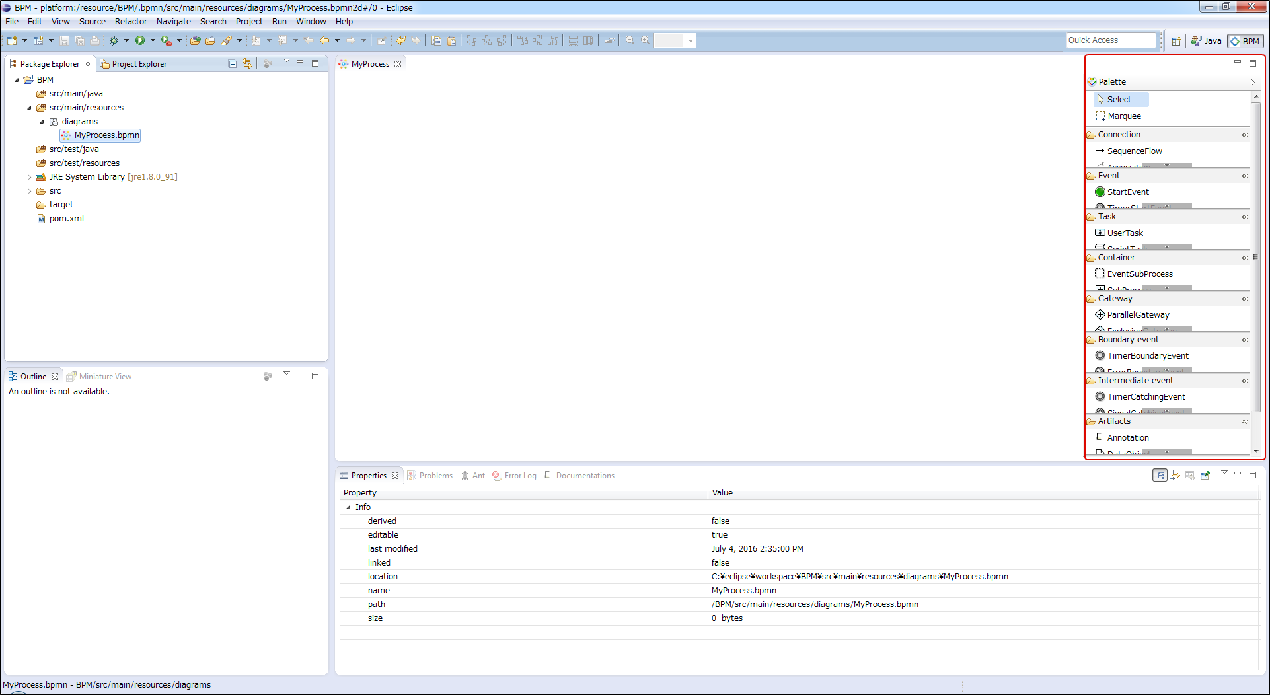Toggle Show Advanced Properties in Properties view
The image size is (1270, 695).
click(x=1175, y=476)
